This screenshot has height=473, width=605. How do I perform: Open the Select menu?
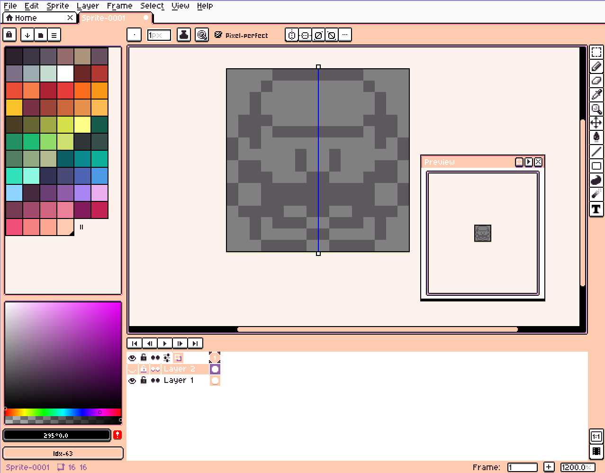point(152,6)
